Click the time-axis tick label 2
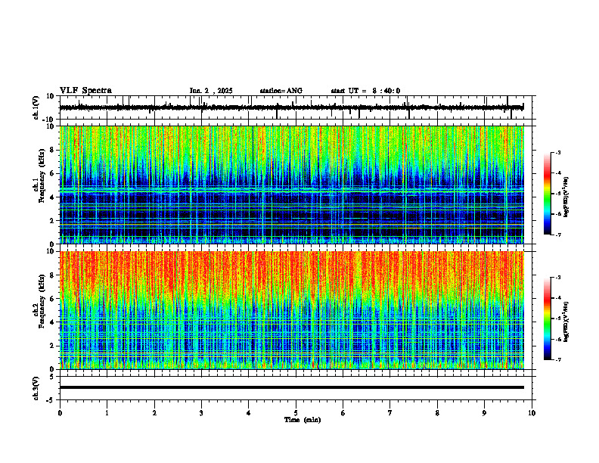 click(154, 413)
